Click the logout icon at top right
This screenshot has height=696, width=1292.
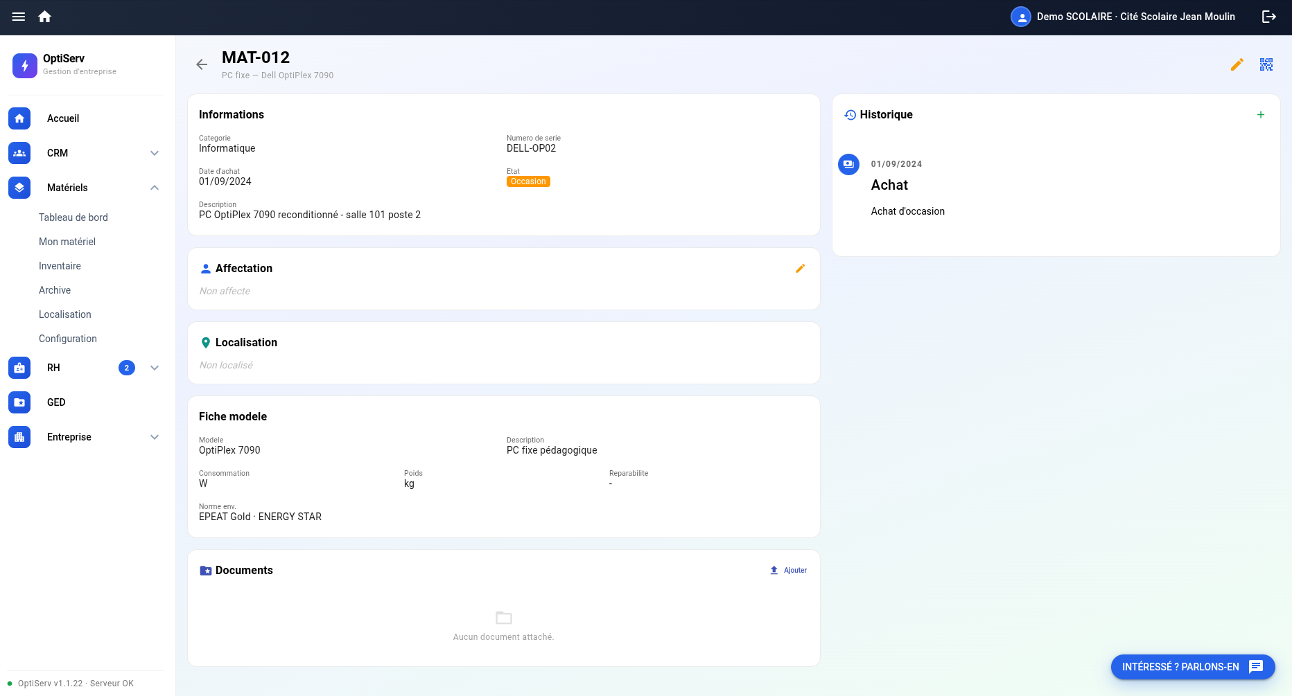coord(1269,17)
